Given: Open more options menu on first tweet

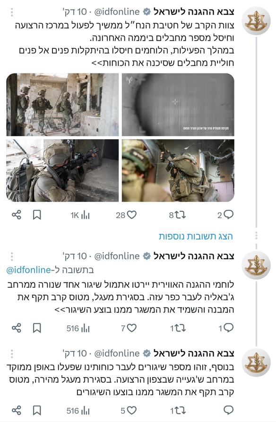Looking at the screenshot, I should click(x=12, y=12).
